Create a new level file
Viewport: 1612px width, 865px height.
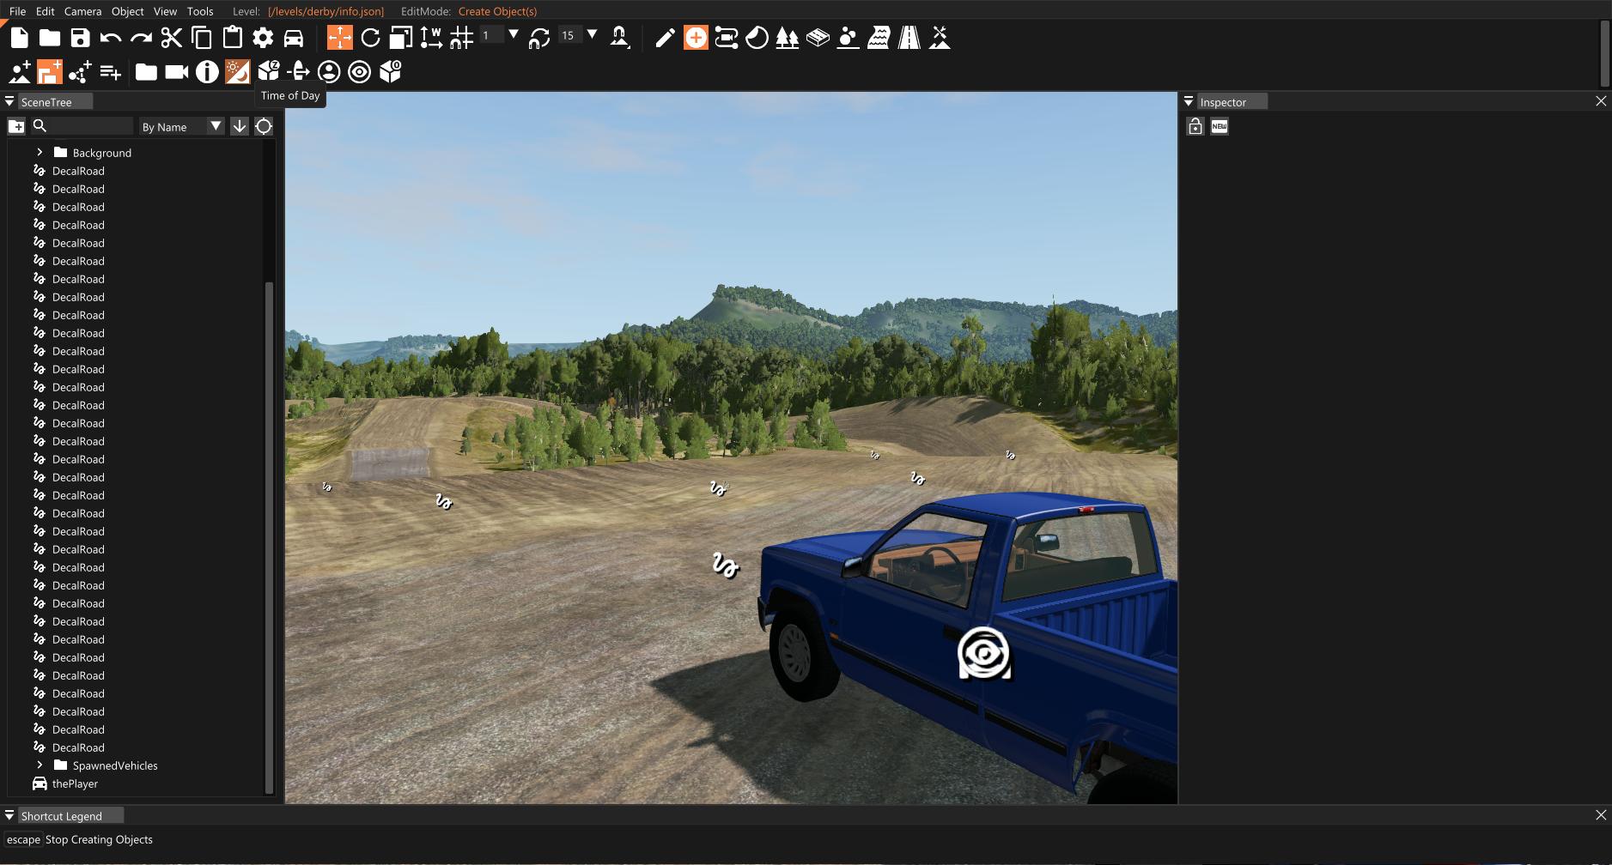pos(19,38)
